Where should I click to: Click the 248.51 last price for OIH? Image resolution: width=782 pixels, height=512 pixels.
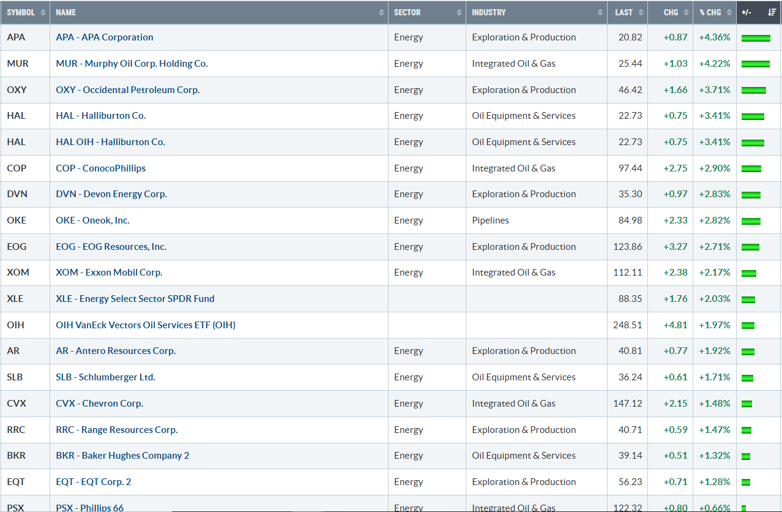coord(627,325)
